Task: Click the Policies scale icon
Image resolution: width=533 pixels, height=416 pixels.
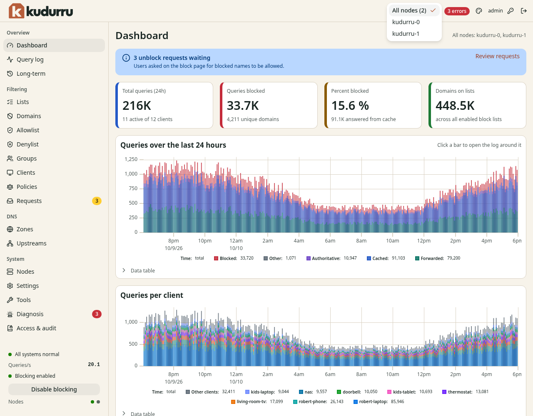Action: (10, 187)
